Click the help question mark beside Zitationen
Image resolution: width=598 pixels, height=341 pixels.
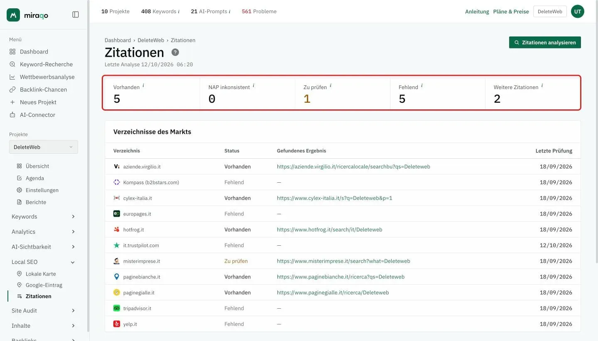coord(175,52)
